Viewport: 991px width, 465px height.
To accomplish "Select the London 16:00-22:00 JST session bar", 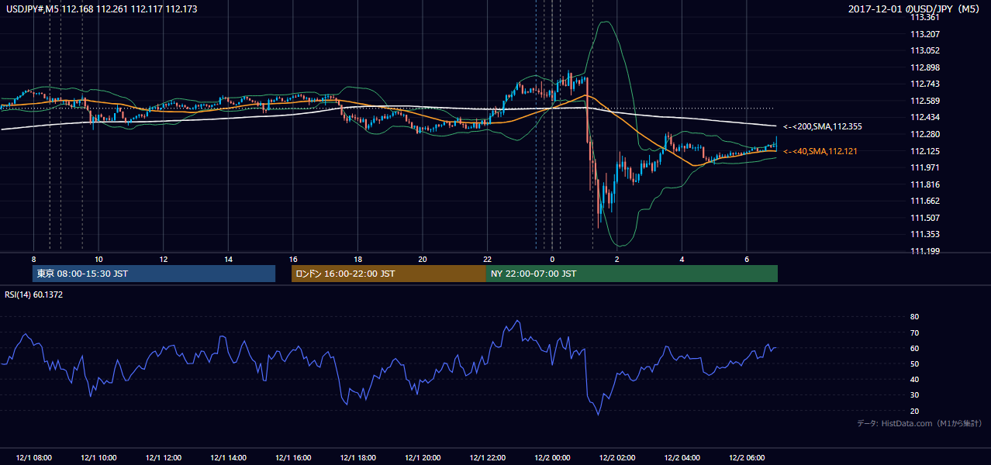I will click(388, 274).
